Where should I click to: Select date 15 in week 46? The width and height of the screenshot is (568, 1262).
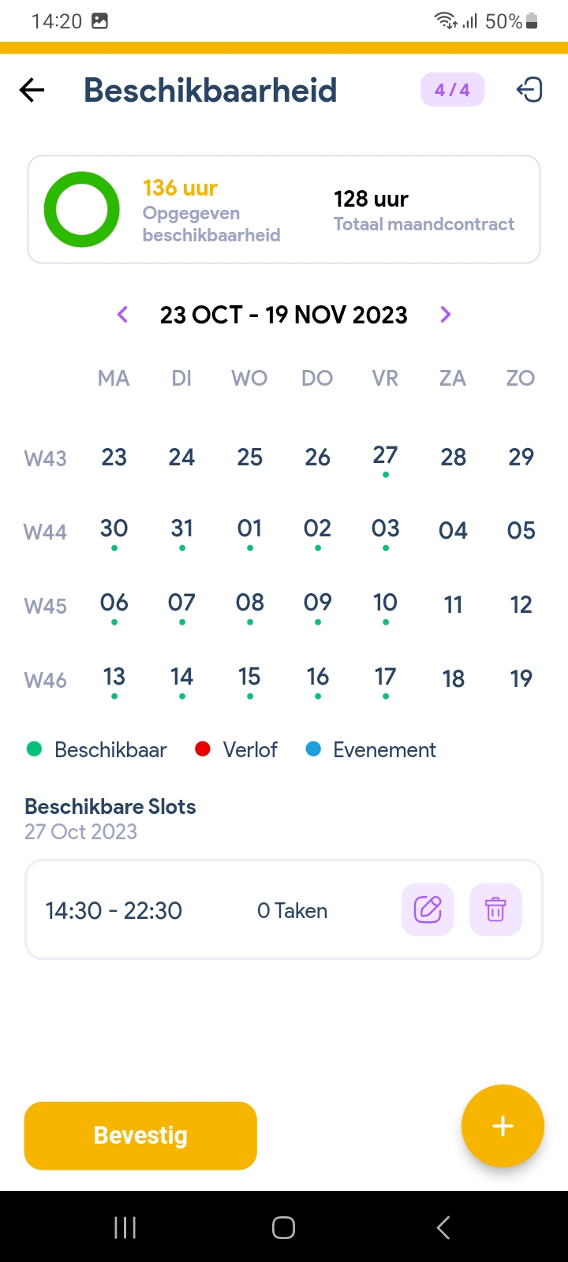249,678
